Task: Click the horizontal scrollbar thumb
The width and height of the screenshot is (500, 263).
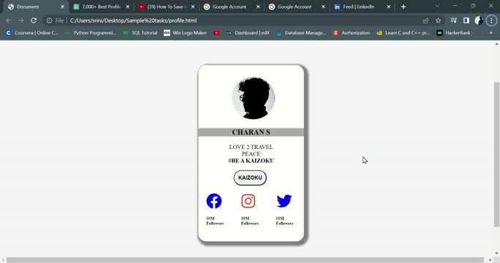Action: coord(245,260)
